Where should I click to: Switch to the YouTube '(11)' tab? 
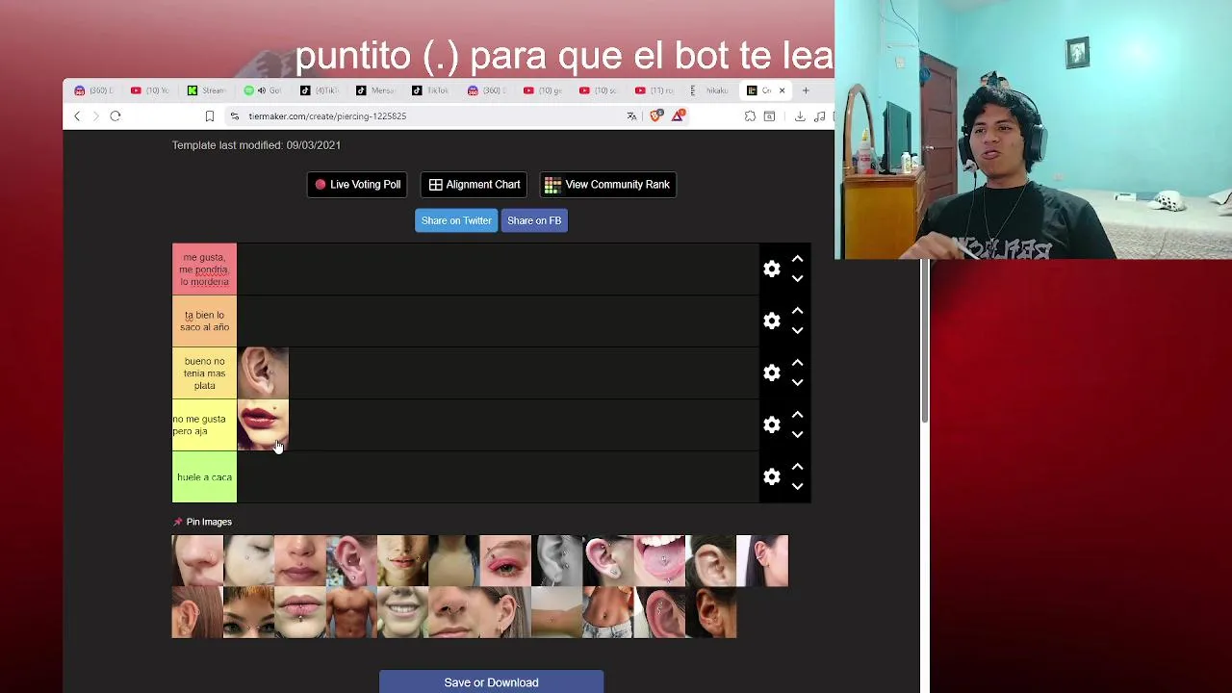(x=654, y=90)
